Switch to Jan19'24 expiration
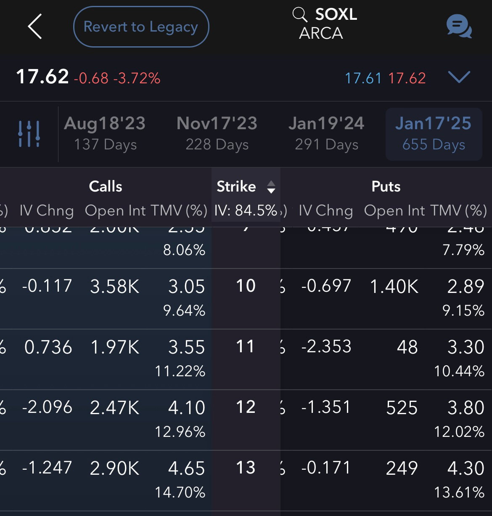The width and height of the screenshot is (492, 516). pyautogui.click(x=326, y=133)
